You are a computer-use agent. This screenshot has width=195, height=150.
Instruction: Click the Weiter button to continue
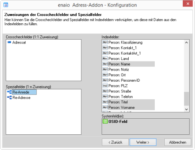(x=143, y=142)
